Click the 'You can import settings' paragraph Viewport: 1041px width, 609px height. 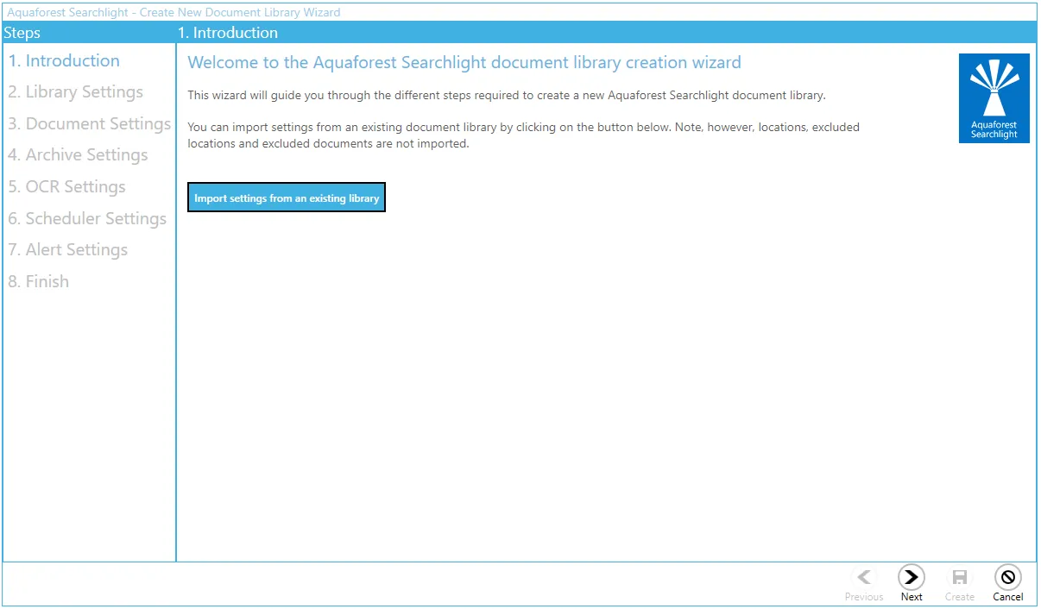click(x=524, y=135)
